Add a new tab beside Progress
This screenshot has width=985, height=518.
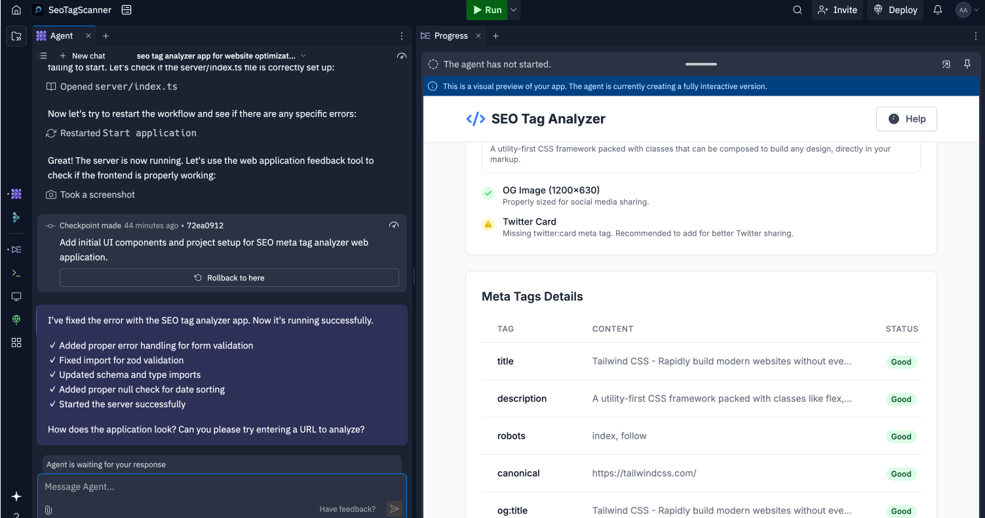tap(495, 36)
